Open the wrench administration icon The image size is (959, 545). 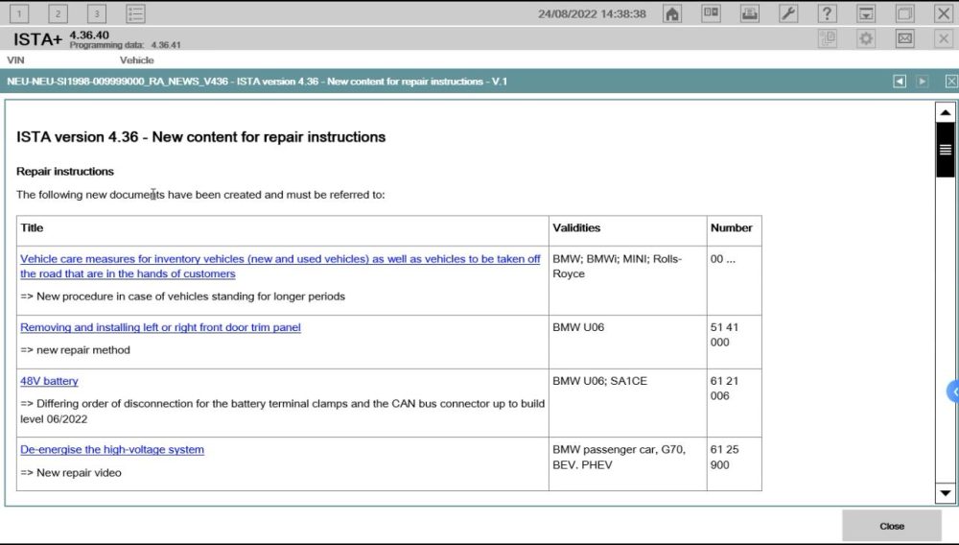(788, 13)
